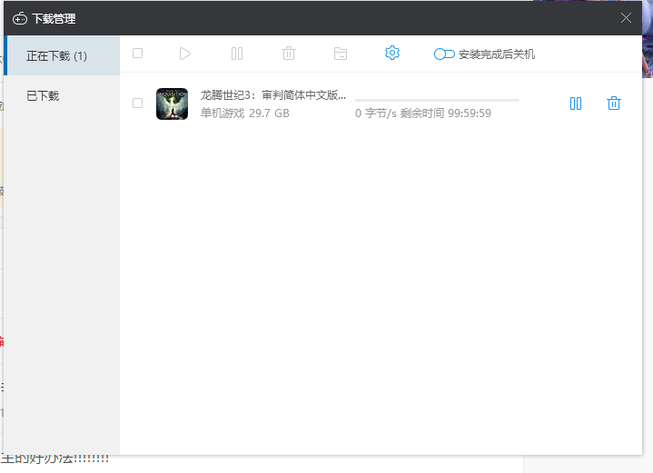Switch to the 正在下载 (1) tab
653x473 pixels.
tap(62, 55)
